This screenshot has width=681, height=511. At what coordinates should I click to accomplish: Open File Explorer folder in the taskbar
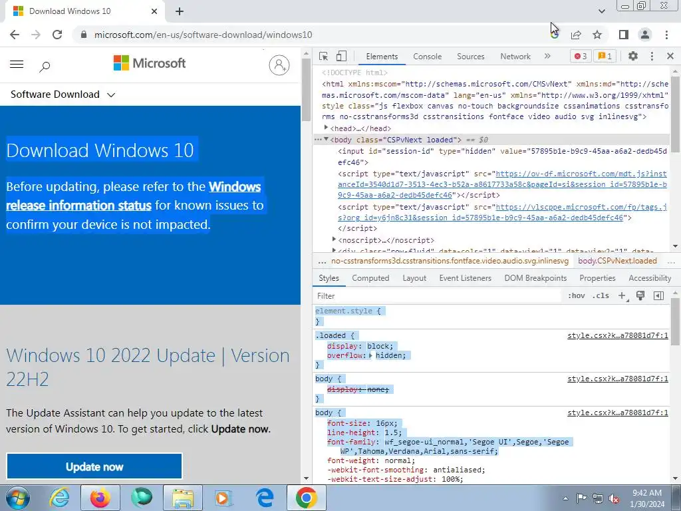[183, 498]
